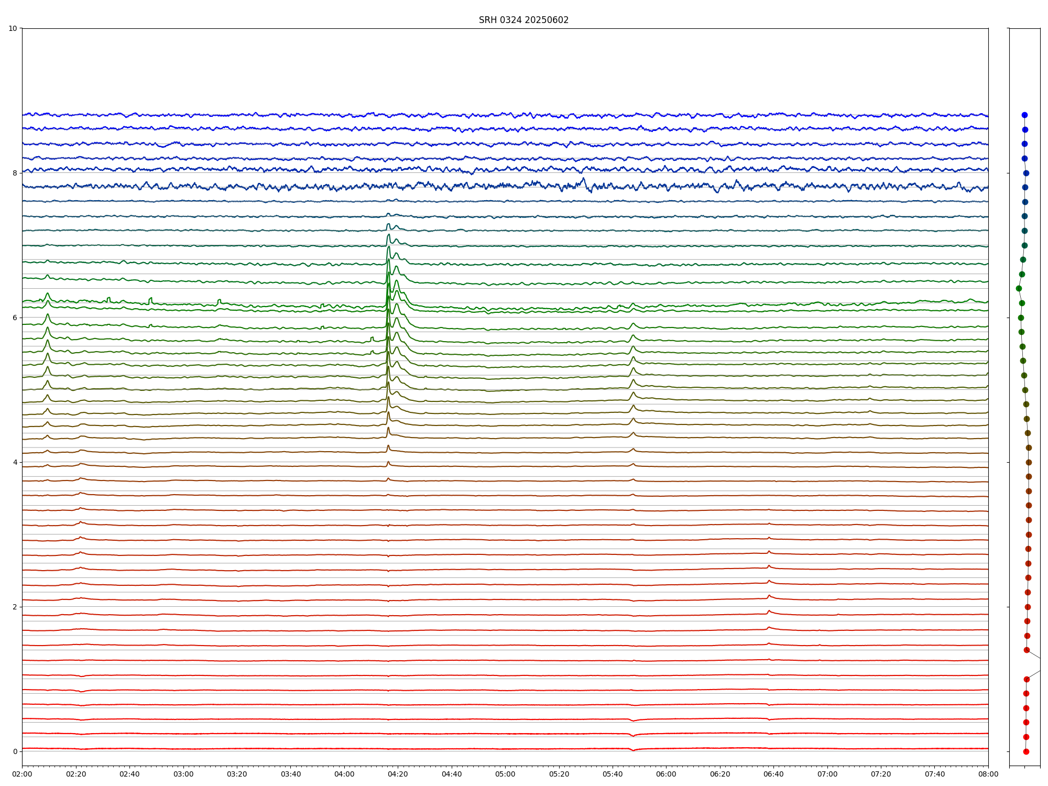1048x786 pixels.
Task: Select the bottommost red dot in side panel
Action: (1026, 751)
